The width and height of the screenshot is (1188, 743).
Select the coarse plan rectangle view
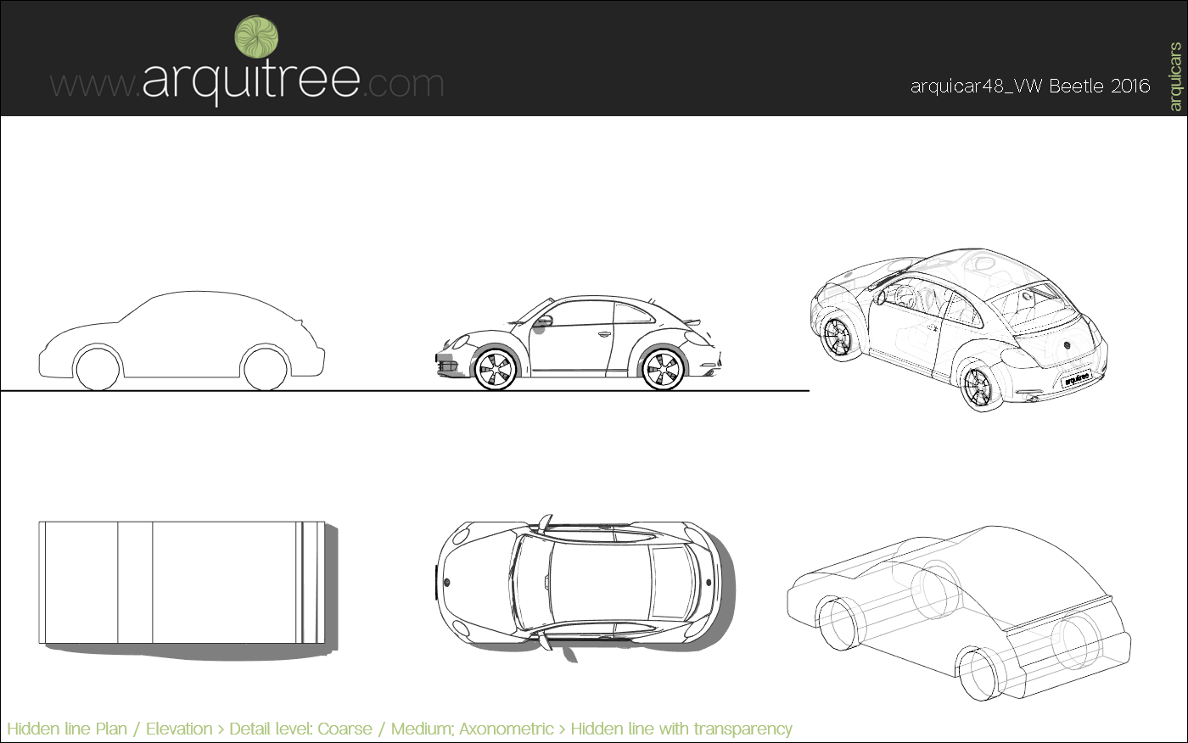pyautogui.click(x=182, y=583)
